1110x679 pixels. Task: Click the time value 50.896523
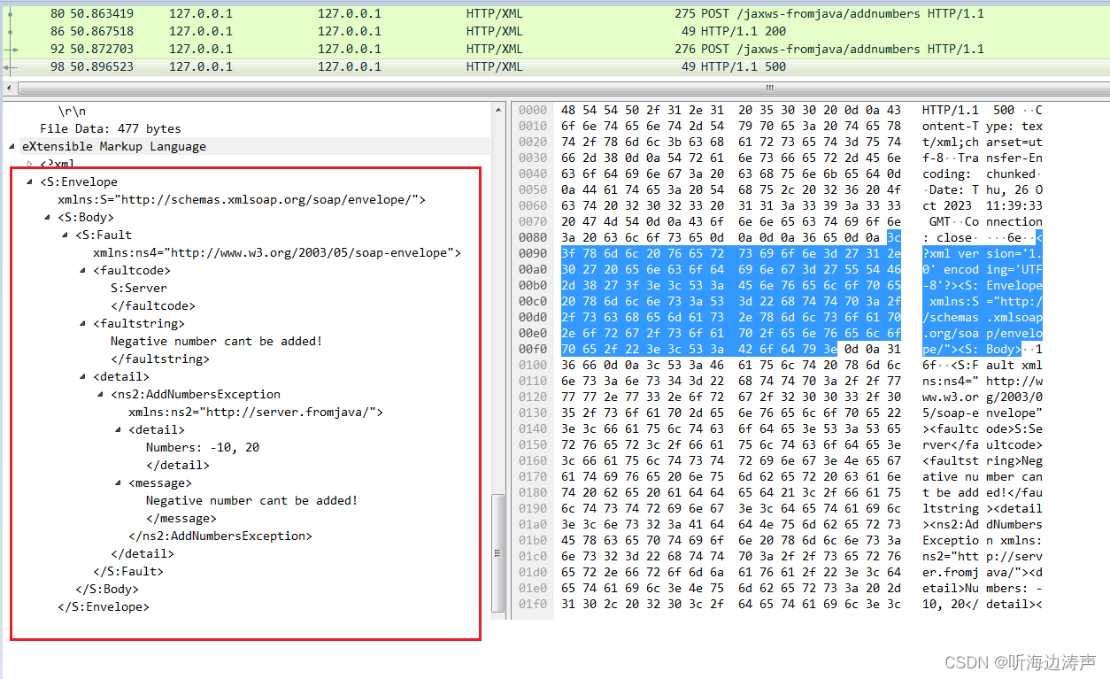coord(103,66)
